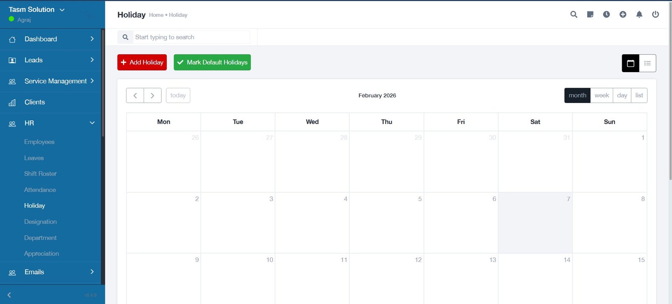Go to previous month

[x=135, y=96]
